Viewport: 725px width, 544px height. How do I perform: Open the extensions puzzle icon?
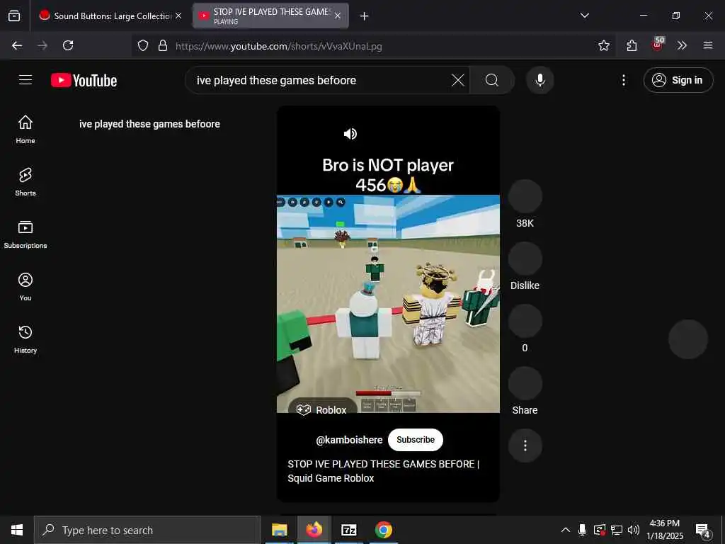632,45
